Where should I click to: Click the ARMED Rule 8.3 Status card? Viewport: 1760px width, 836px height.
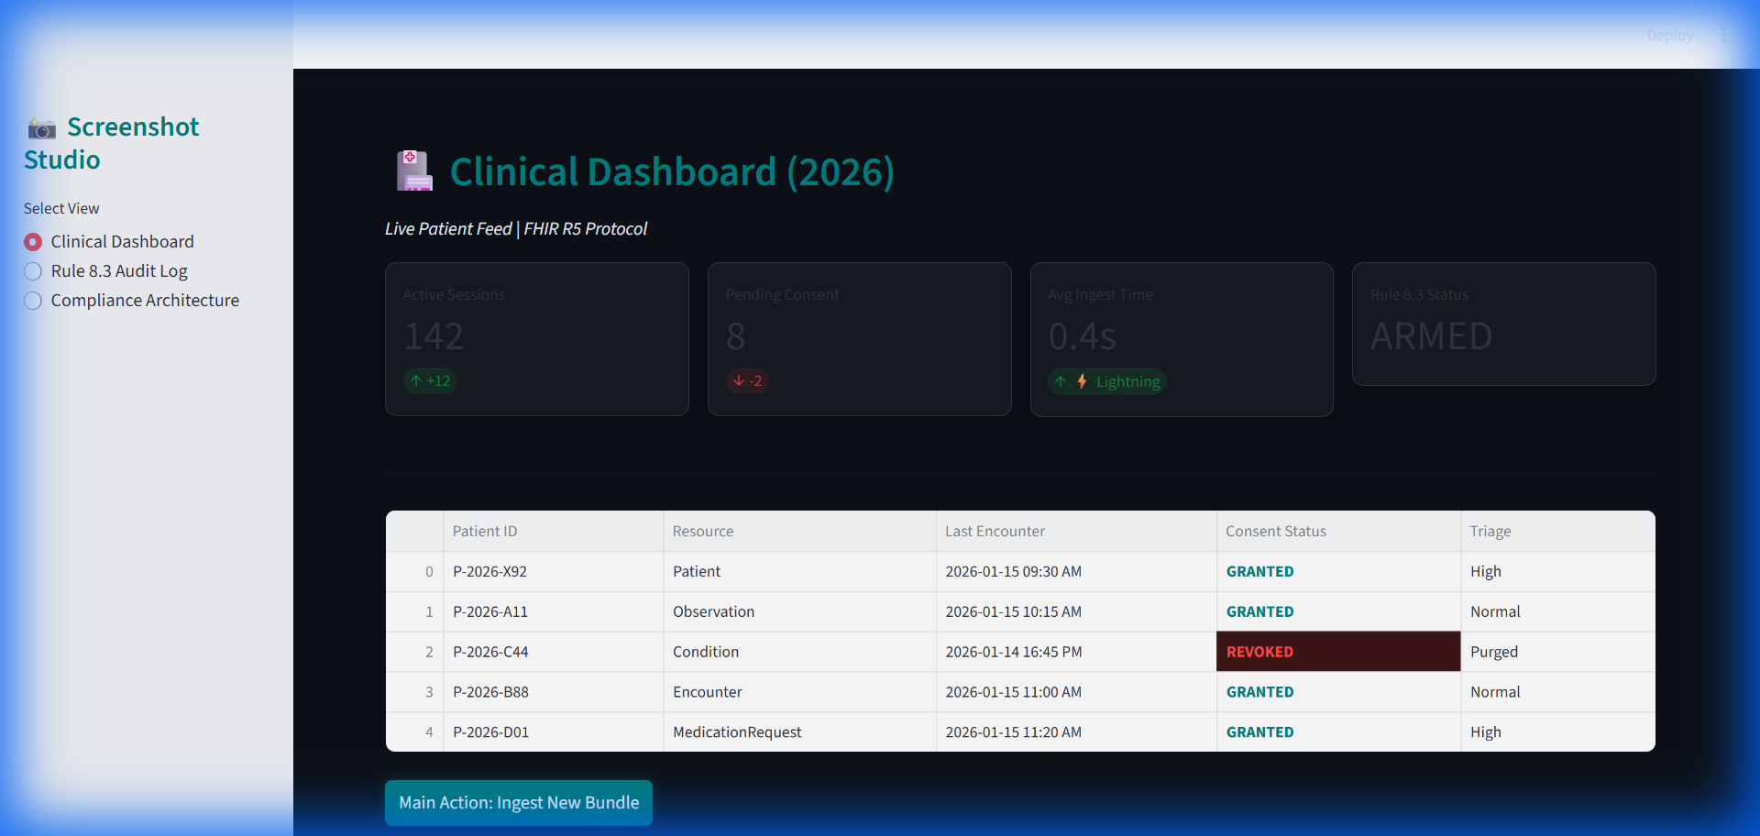(x=1503, y=324)
